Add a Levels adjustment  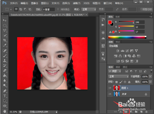coord(123,51)
